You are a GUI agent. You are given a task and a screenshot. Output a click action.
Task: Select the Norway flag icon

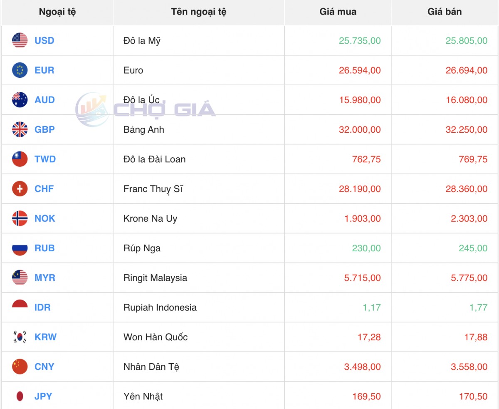[x=20, y=218]
